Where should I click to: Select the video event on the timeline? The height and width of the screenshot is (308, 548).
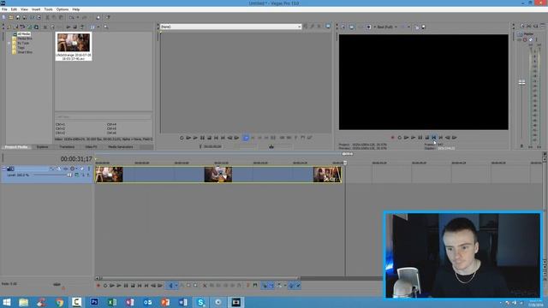tap(218, 175)
